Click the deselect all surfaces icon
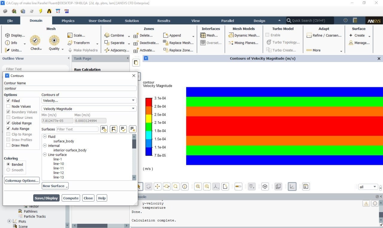This screenshot has width=383, height=228. [133, 129]
